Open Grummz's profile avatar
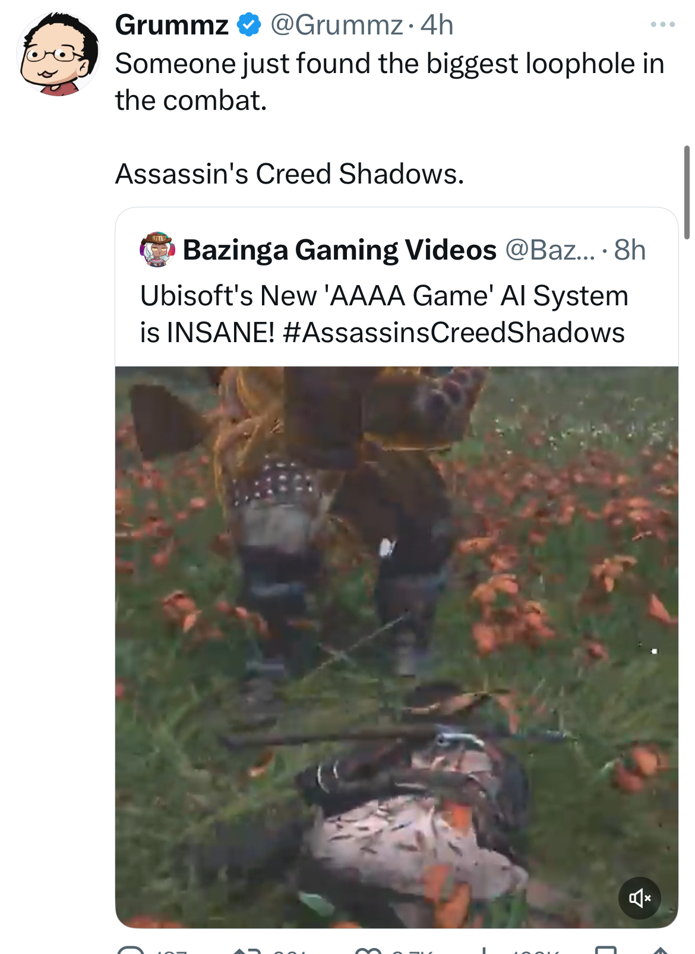 (58, 54)
